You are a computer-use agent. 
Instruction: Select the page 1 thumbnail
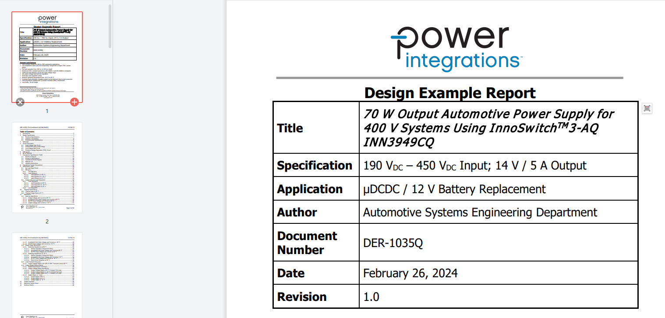[x=47, y=57]
